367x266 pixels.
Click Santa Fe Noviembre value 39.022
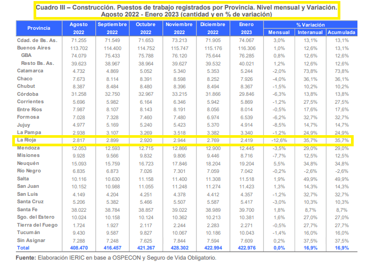[180, 210]
